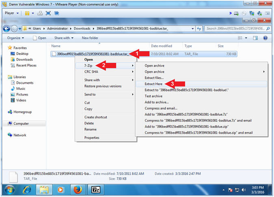Click Windows Explorer taskbar icon
The image size is (274, 197).
[44, 190]
